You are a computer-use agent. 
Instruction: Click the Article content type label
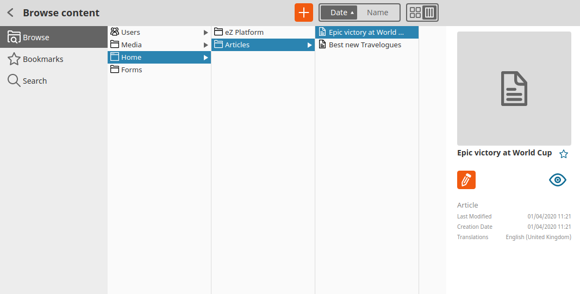(x=467, y=205)
